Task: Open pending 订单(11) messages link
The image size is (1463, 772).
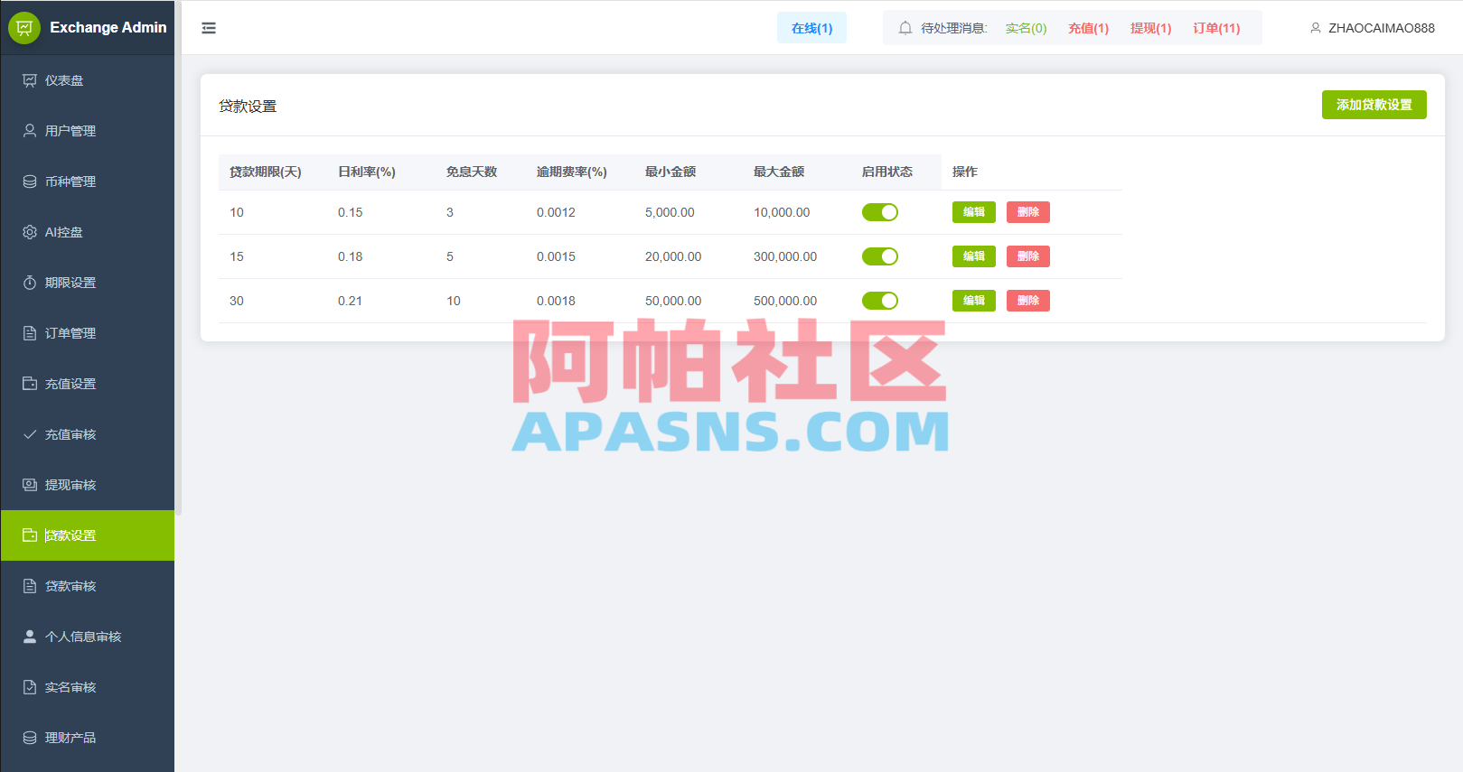Action: pyautogui.click(x=1216, y=28)
